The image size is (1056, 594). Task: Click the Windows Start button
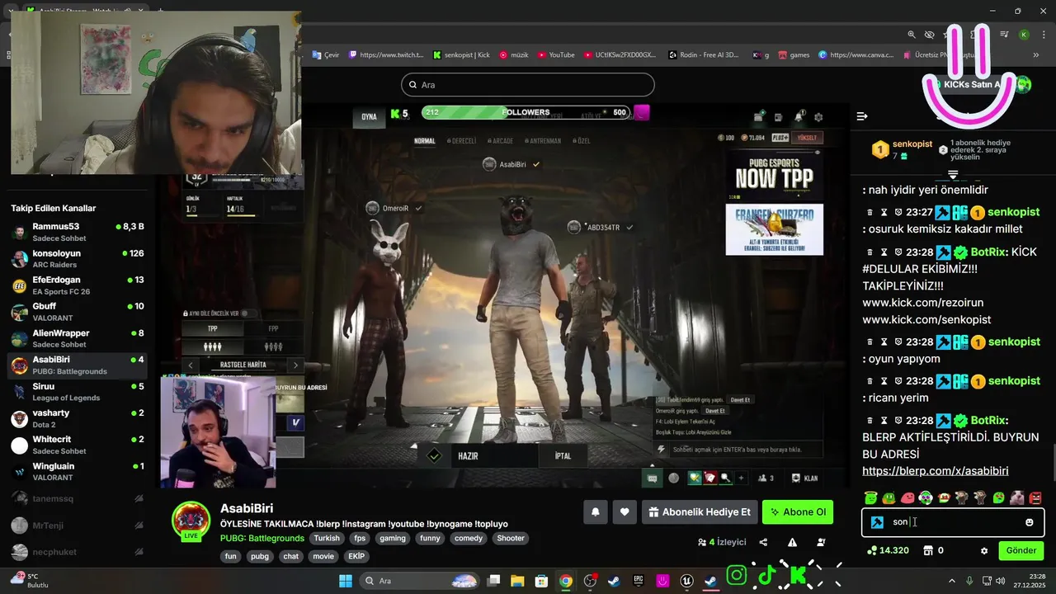(x=345, y=581)
